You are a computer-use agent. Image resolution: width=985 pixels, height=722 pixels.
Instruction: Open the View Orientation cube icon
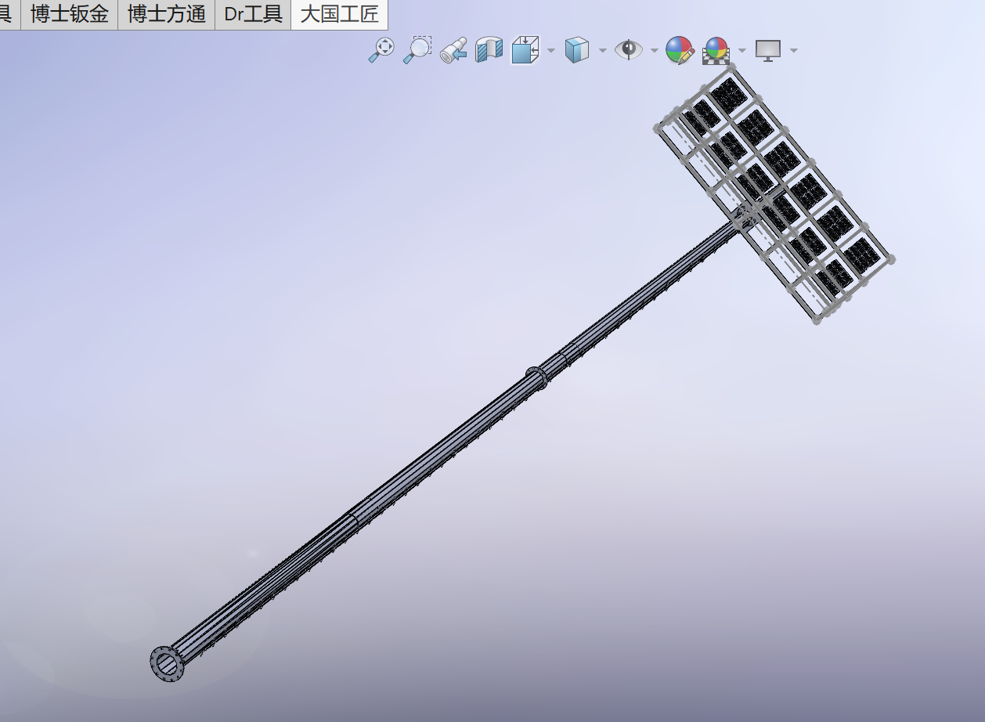pyautogui.click(x=525, y=50)
